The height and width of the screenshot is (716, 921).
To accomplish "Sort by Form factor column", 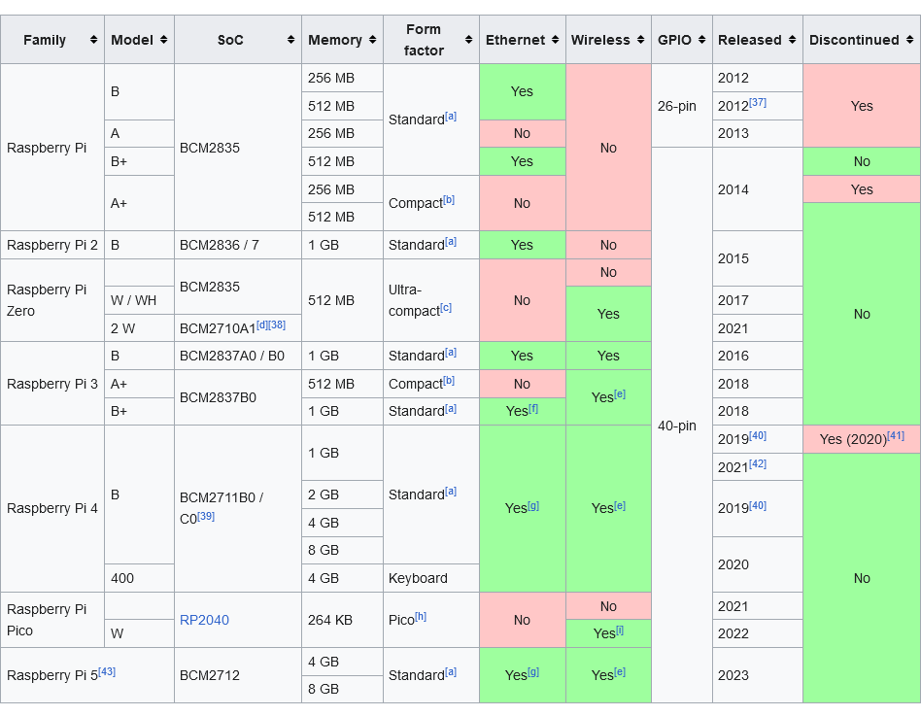I will click(x=467, y=40).
